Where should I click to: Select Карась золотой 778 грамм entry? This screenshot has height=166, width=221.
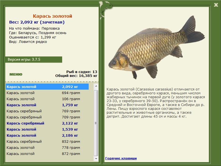pos(47,147)
